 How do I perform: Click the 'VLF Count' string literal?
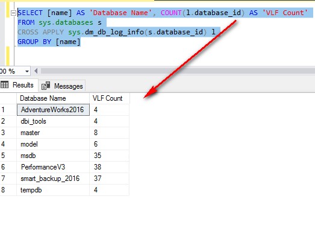285,13
